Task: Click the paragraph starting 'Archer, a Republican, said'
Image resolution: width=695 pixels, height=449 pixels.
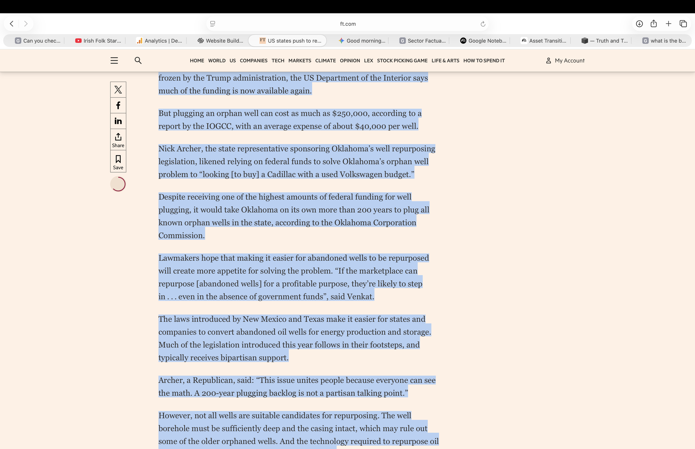Action: (297, 386)
